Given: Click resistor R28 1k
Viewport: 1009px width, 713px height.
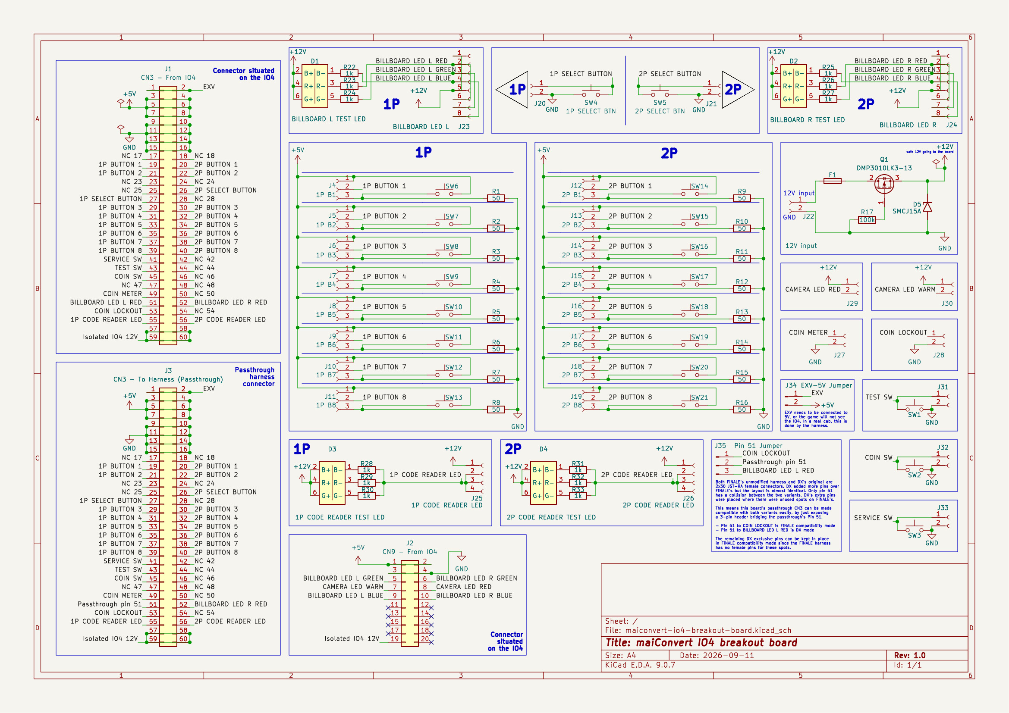Looking at the screenshot, I should 367,470.
